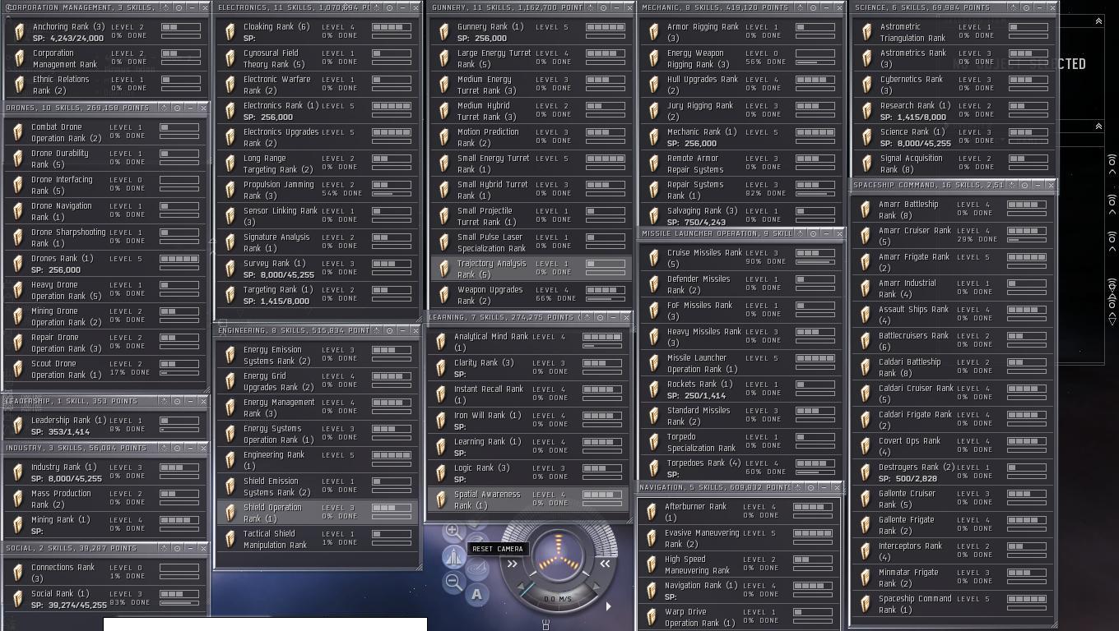Viewport: 1119px width, 631px height.
Task: Click the right triangle on speed gauge
Action: 597,587
